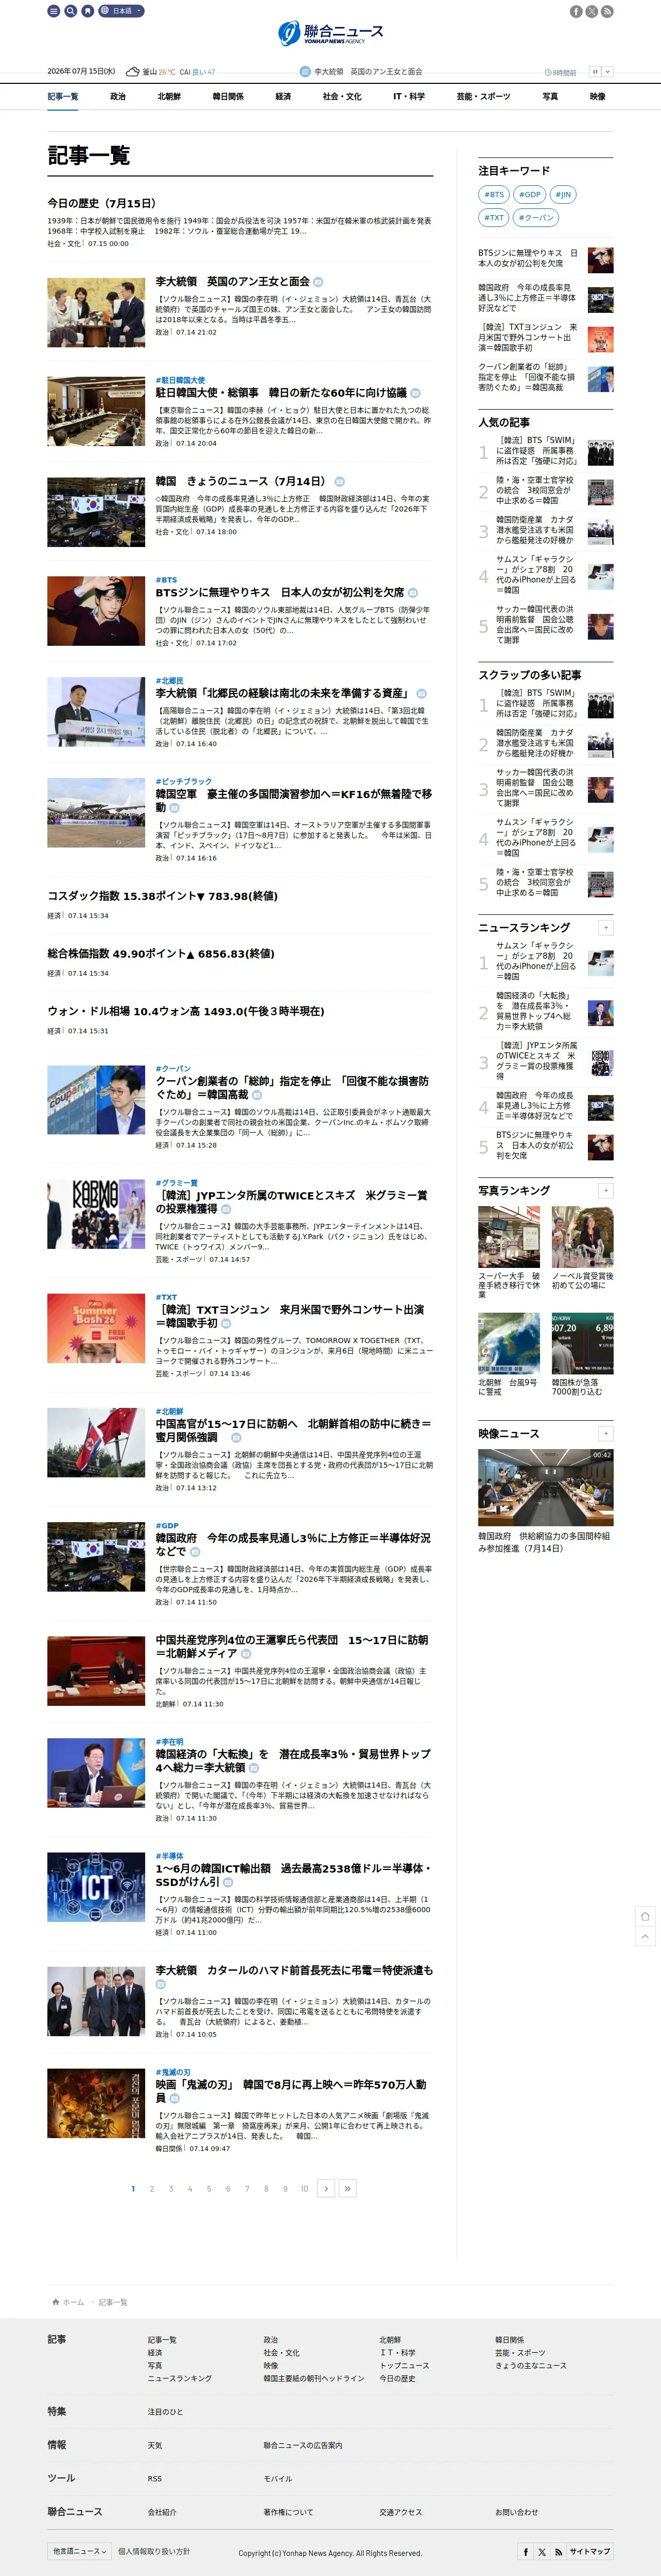This screenshot has height=2576, width=661.
Task: Open the サイトマップ button
Action: (590, 2552)
